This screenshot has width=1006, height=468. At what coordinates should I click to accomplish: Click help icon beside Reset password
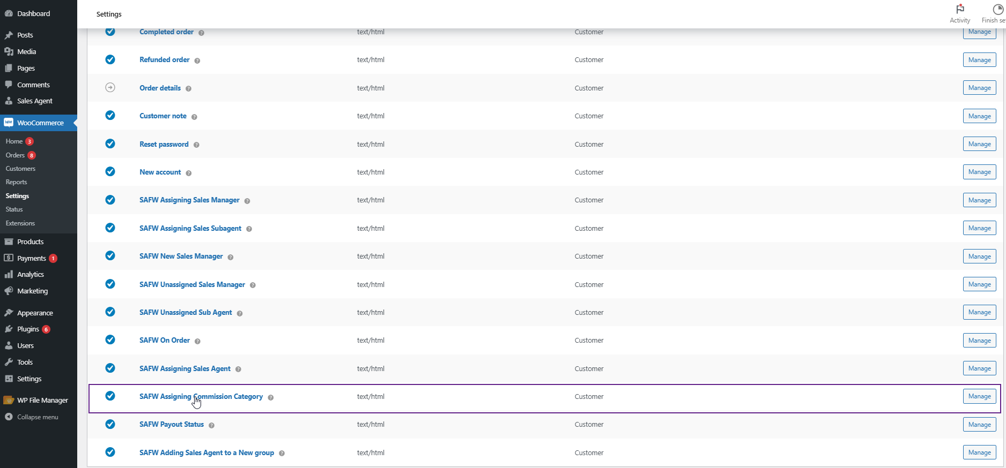196,145
